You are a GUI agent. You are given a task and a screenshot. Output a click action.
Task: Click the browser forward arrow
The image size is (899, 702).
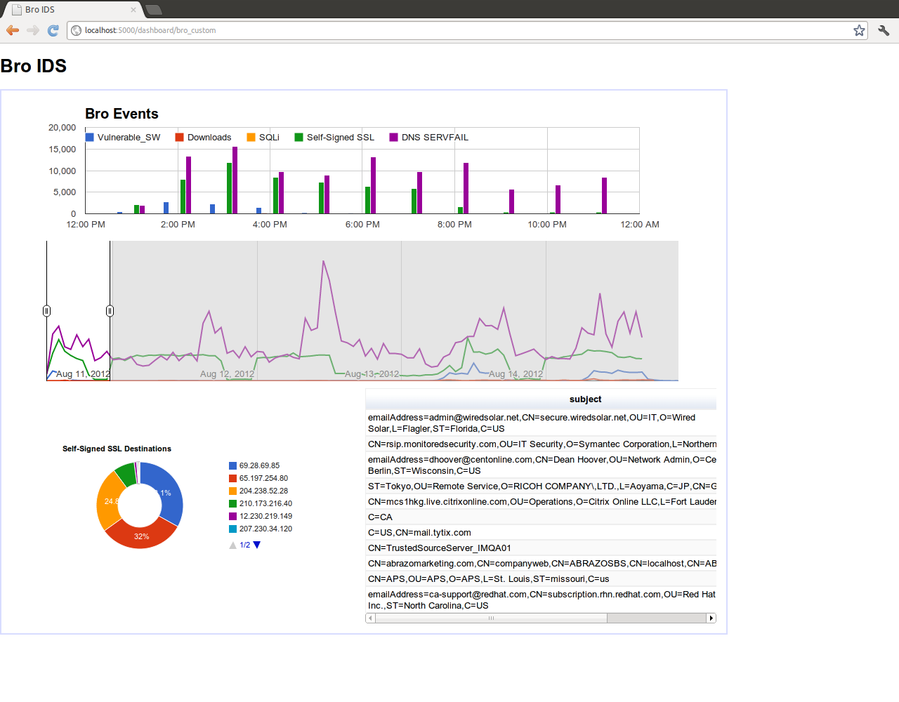point(33,30)
